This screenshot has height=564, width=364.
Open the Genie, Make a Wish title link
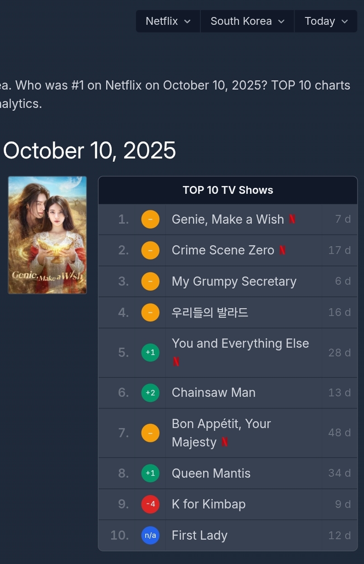227,220
